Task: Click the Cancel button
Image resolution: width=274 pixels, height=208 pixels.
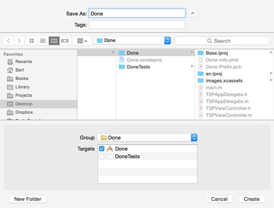Action: (x=219, y=199)
